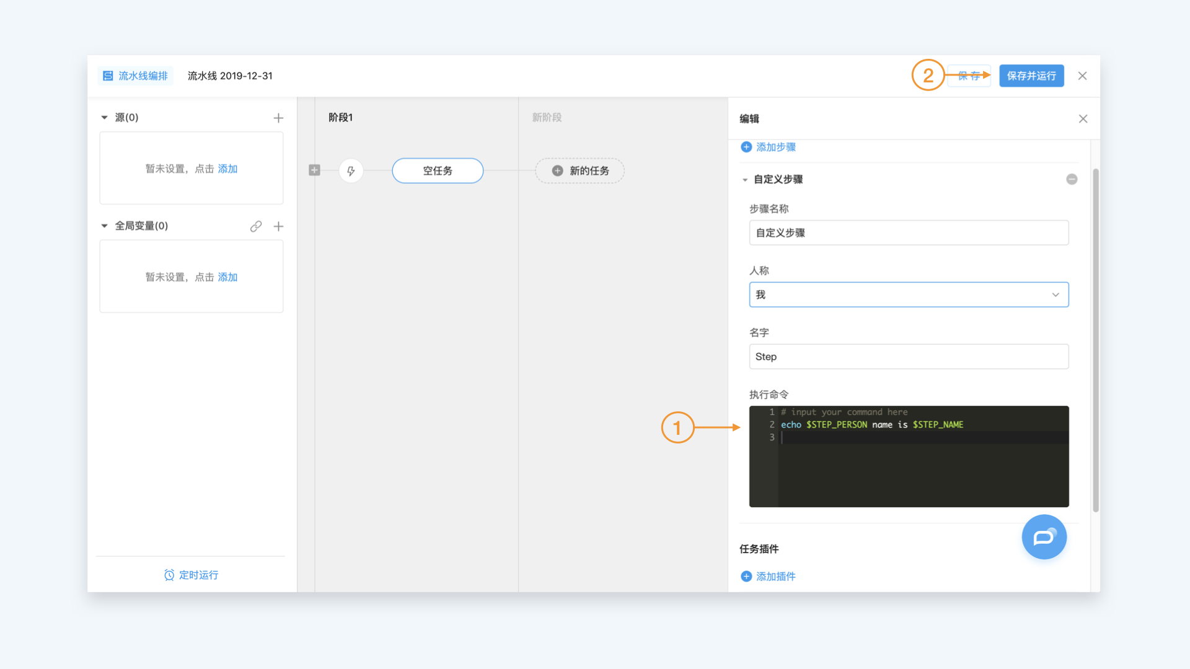Image resolution: width=1190 pixels, height=669 pixels.
Task: Add a new source with plus icon
Action: click(278, 118)
